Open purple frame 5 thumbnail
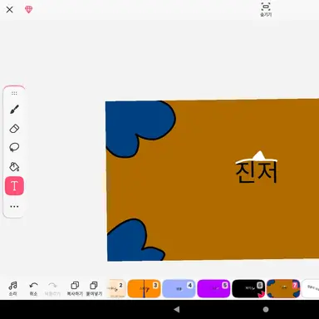319x319 pixels. click(x=213, y=288)
